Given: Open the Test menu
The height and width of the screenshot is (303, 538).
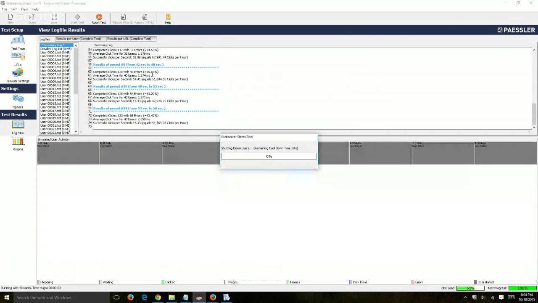Looking at the screenshot, I should point(14,9).
